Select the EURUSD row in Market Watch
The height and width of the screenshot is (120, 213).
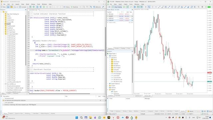(x=120, y=20)
